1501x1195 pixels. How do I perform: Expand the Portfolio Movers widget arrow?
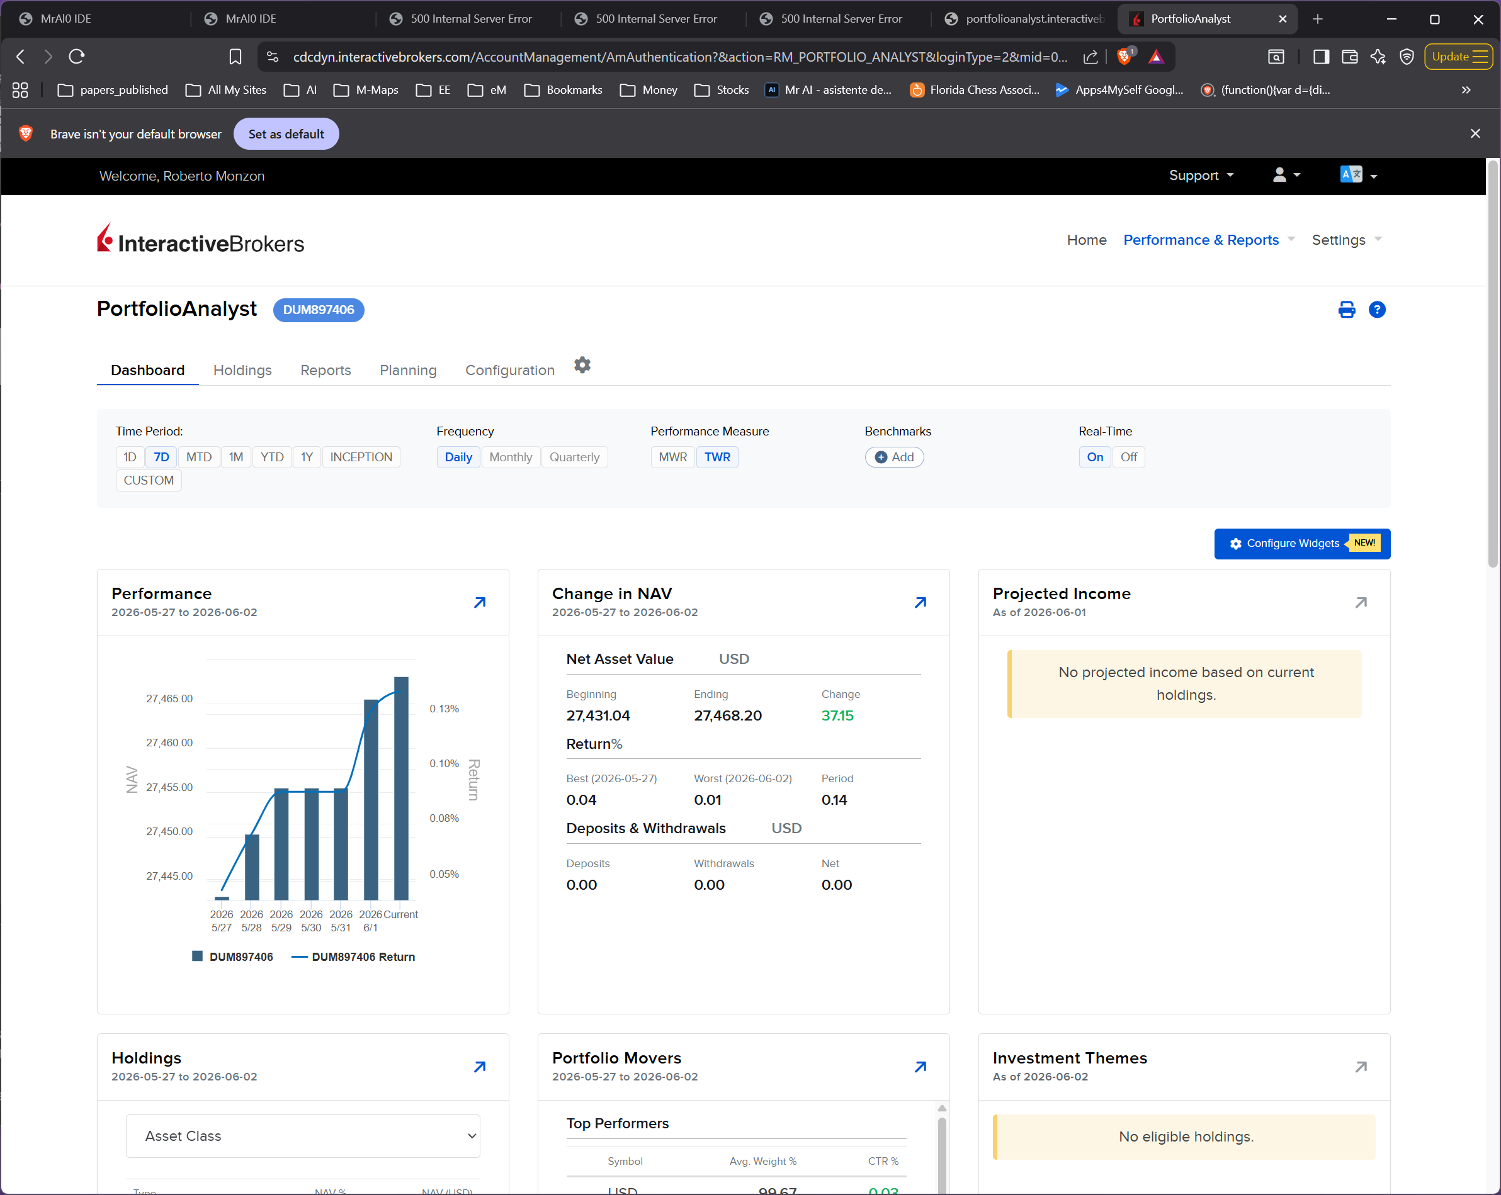[920, 1067]
